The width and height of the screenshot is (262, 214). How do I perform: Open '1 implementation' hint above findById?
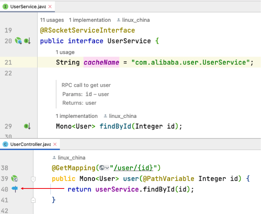coord(77,116)
